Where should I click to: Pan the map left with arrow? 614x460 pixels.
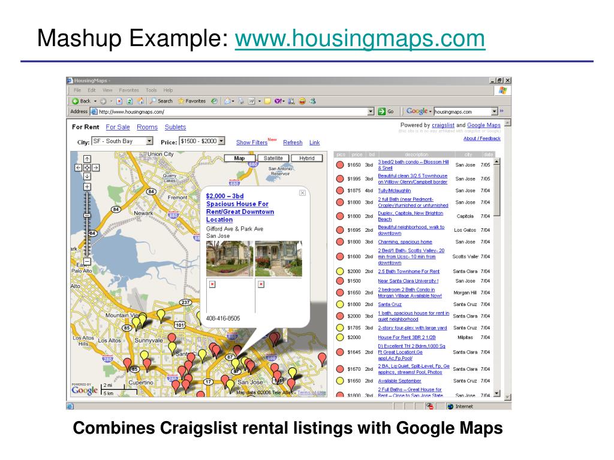[x=79, y=168]
